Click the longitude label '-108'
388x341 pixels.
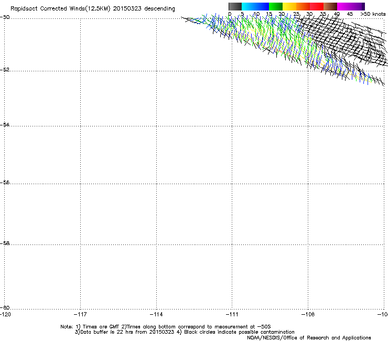pos(308,314)
